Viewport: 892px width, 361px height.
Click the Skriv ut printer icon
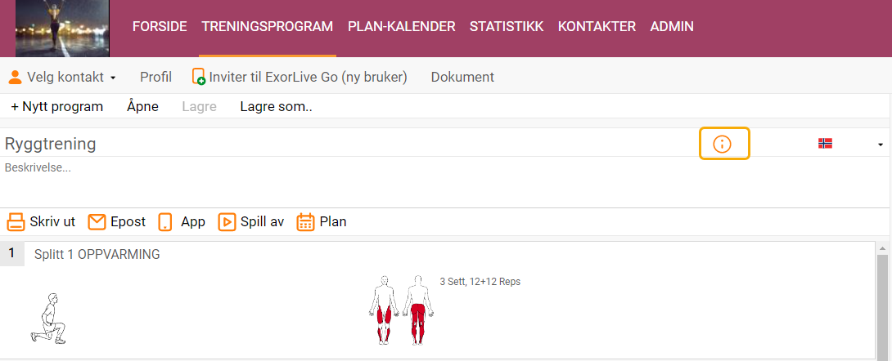(16, 222)
